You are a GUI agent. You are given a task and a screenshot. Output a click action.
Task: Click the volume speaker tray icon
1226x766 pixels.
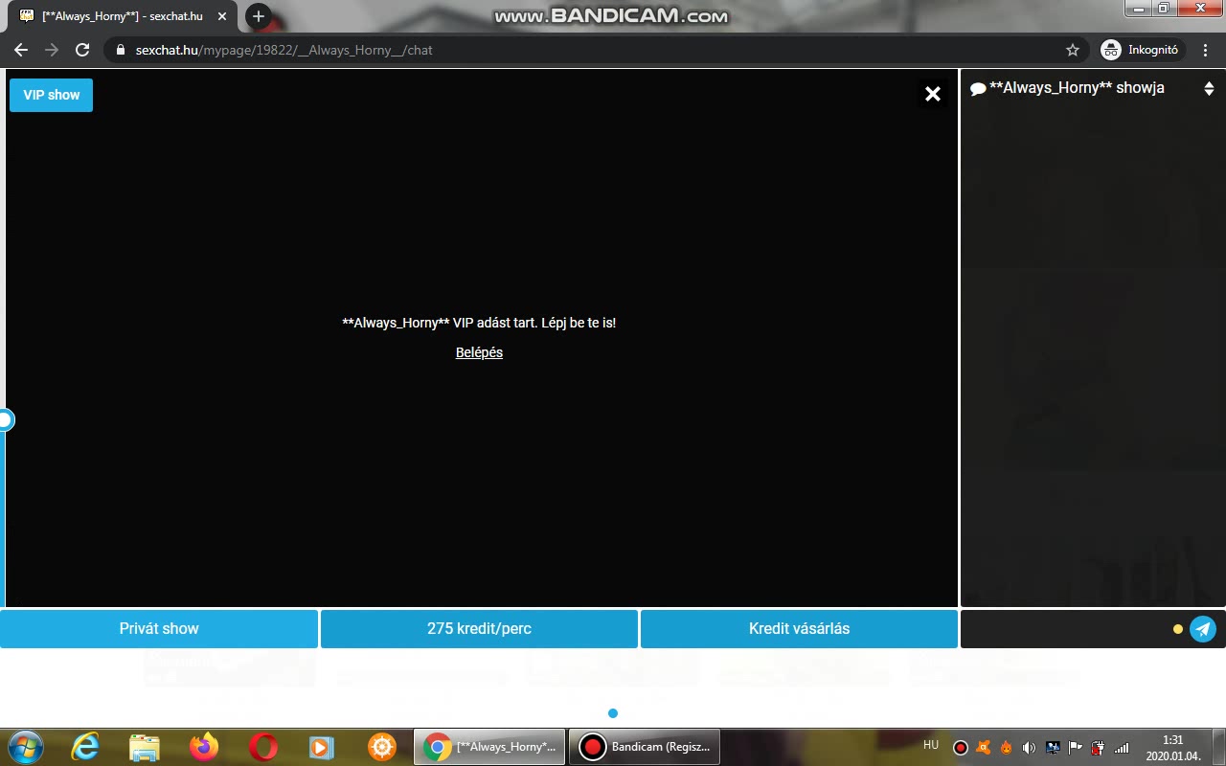click(1030, 748)
